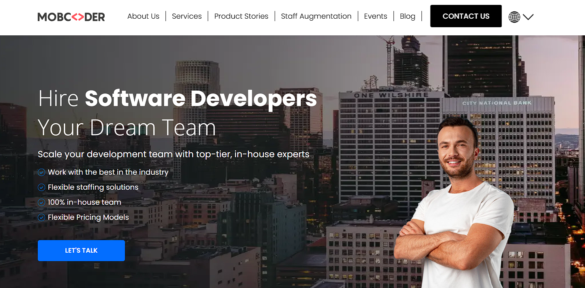Open the globe language selector icon
The height and width of the screenshot is (288, 585).
[x=514, y=17]
